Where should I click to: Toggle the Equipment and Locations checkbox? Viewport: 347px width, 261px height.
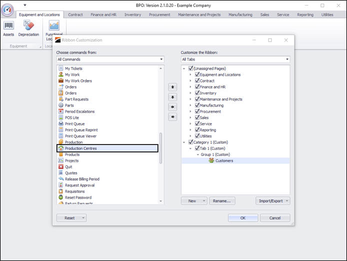click(x=197, y=74)
